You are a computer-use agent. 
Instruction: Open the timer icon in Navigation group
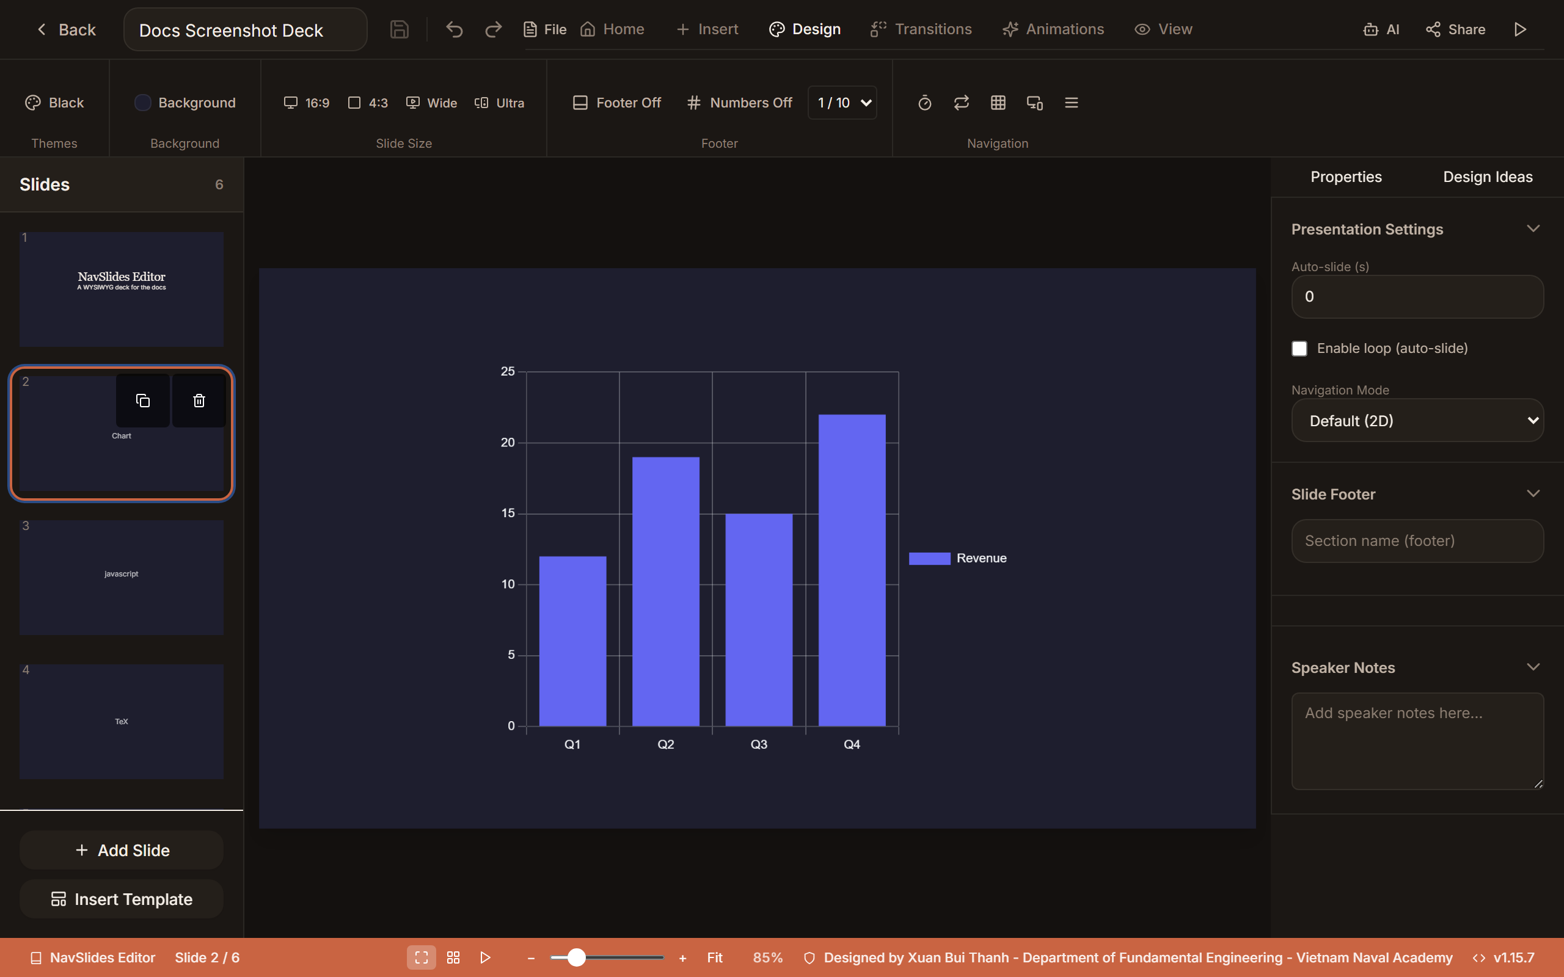pyautogui.click(x=924, y=103)
